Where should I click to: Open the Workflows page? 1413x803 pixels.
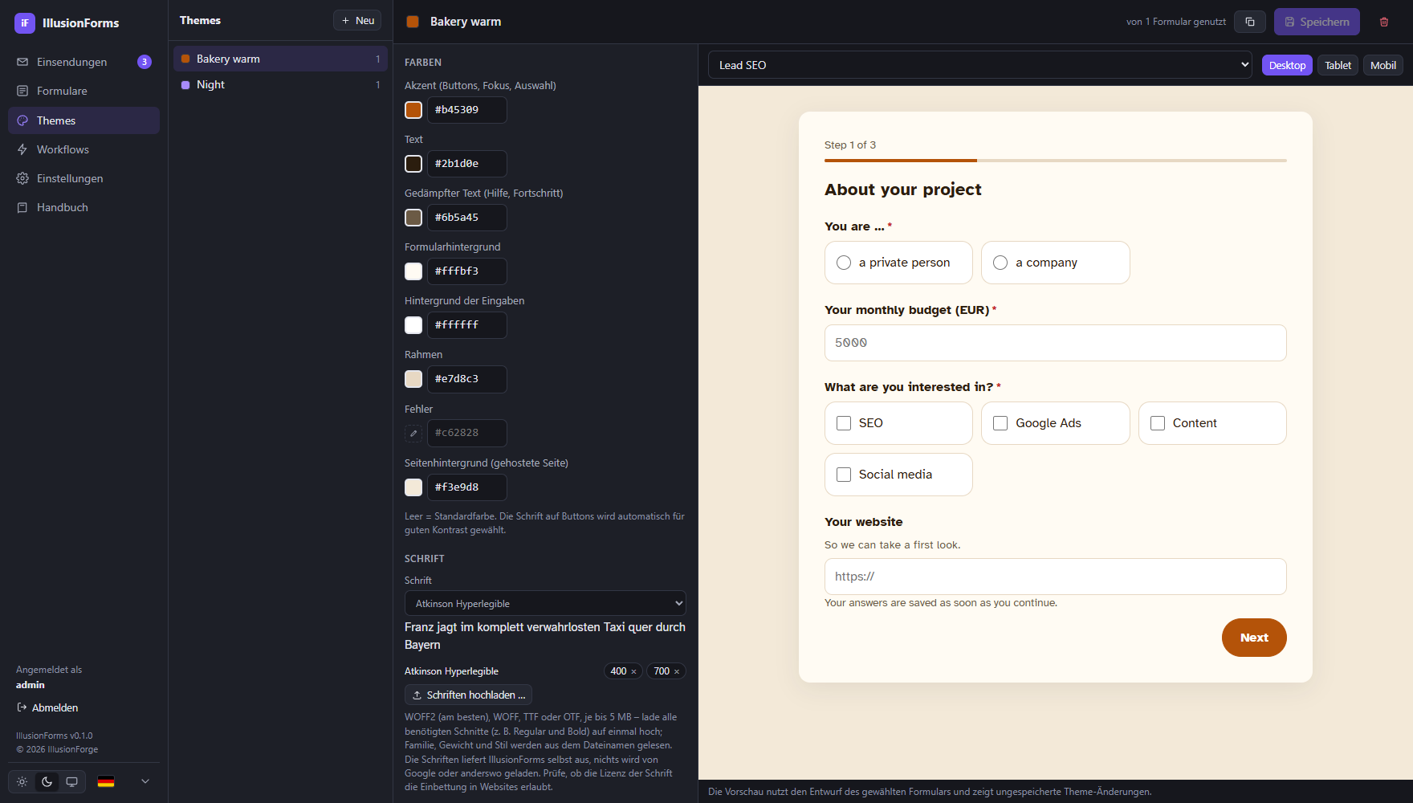pos(83,149)
